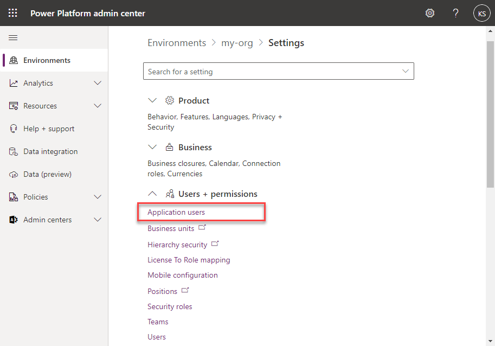Click the Data integration icon
495x346 pixels.
13,151
